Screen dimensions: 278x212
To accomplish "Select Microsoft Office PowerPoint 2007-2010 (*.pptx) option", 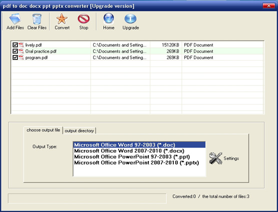I will [139, 162].
